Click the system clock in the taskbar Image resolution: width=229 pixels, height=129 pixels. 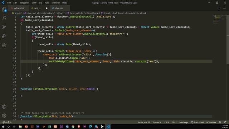(x=225, y=126)
